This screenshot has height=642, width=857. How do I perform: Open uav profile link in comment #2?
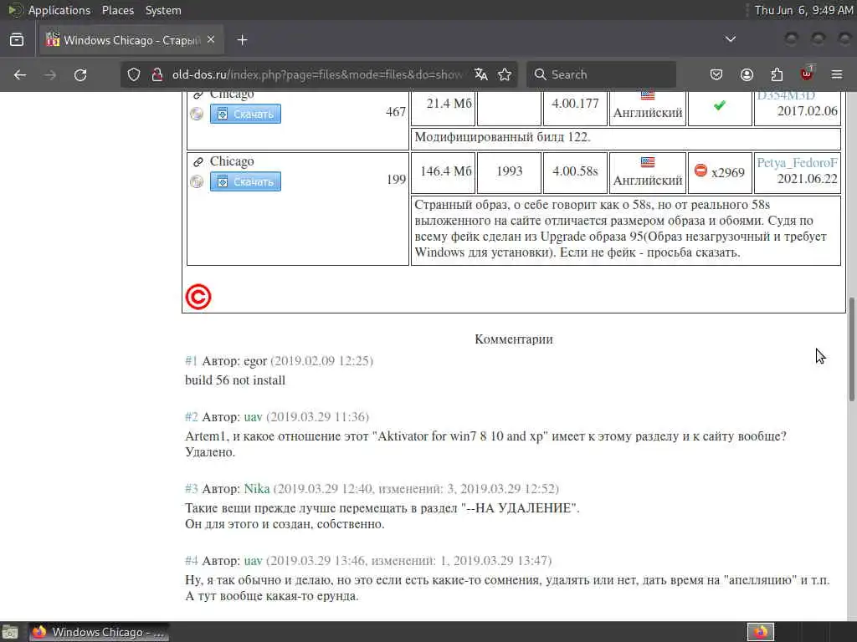(253, 417)
